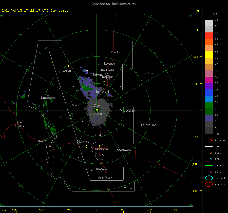Image resolution: width=228 pixels, height=213 pixels.
Task: Click the Drumheller label on the map
Action: (x=148, y=125)
